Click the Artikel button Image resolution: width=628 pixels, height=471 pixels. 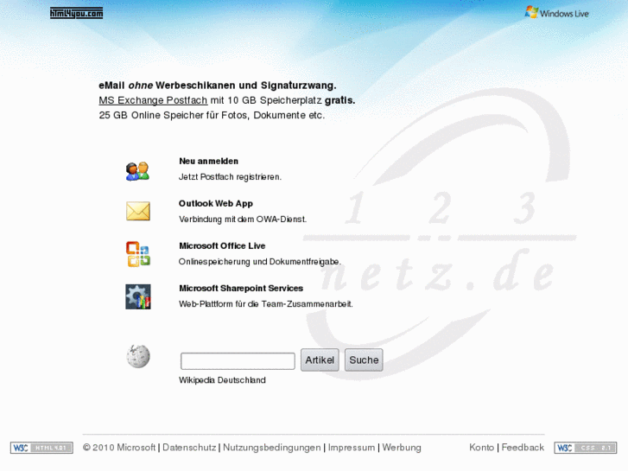320,360
